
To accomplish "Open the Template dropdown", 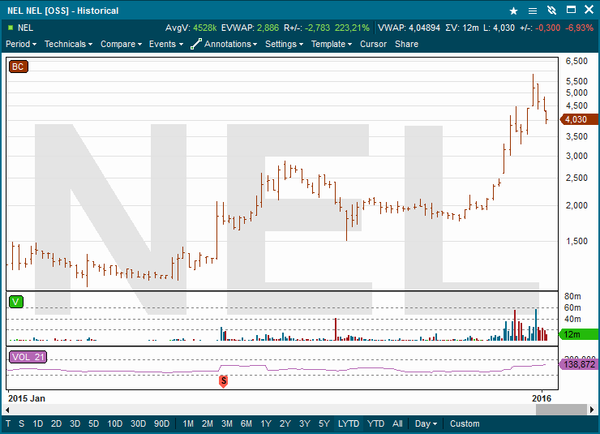I will 332,44.
